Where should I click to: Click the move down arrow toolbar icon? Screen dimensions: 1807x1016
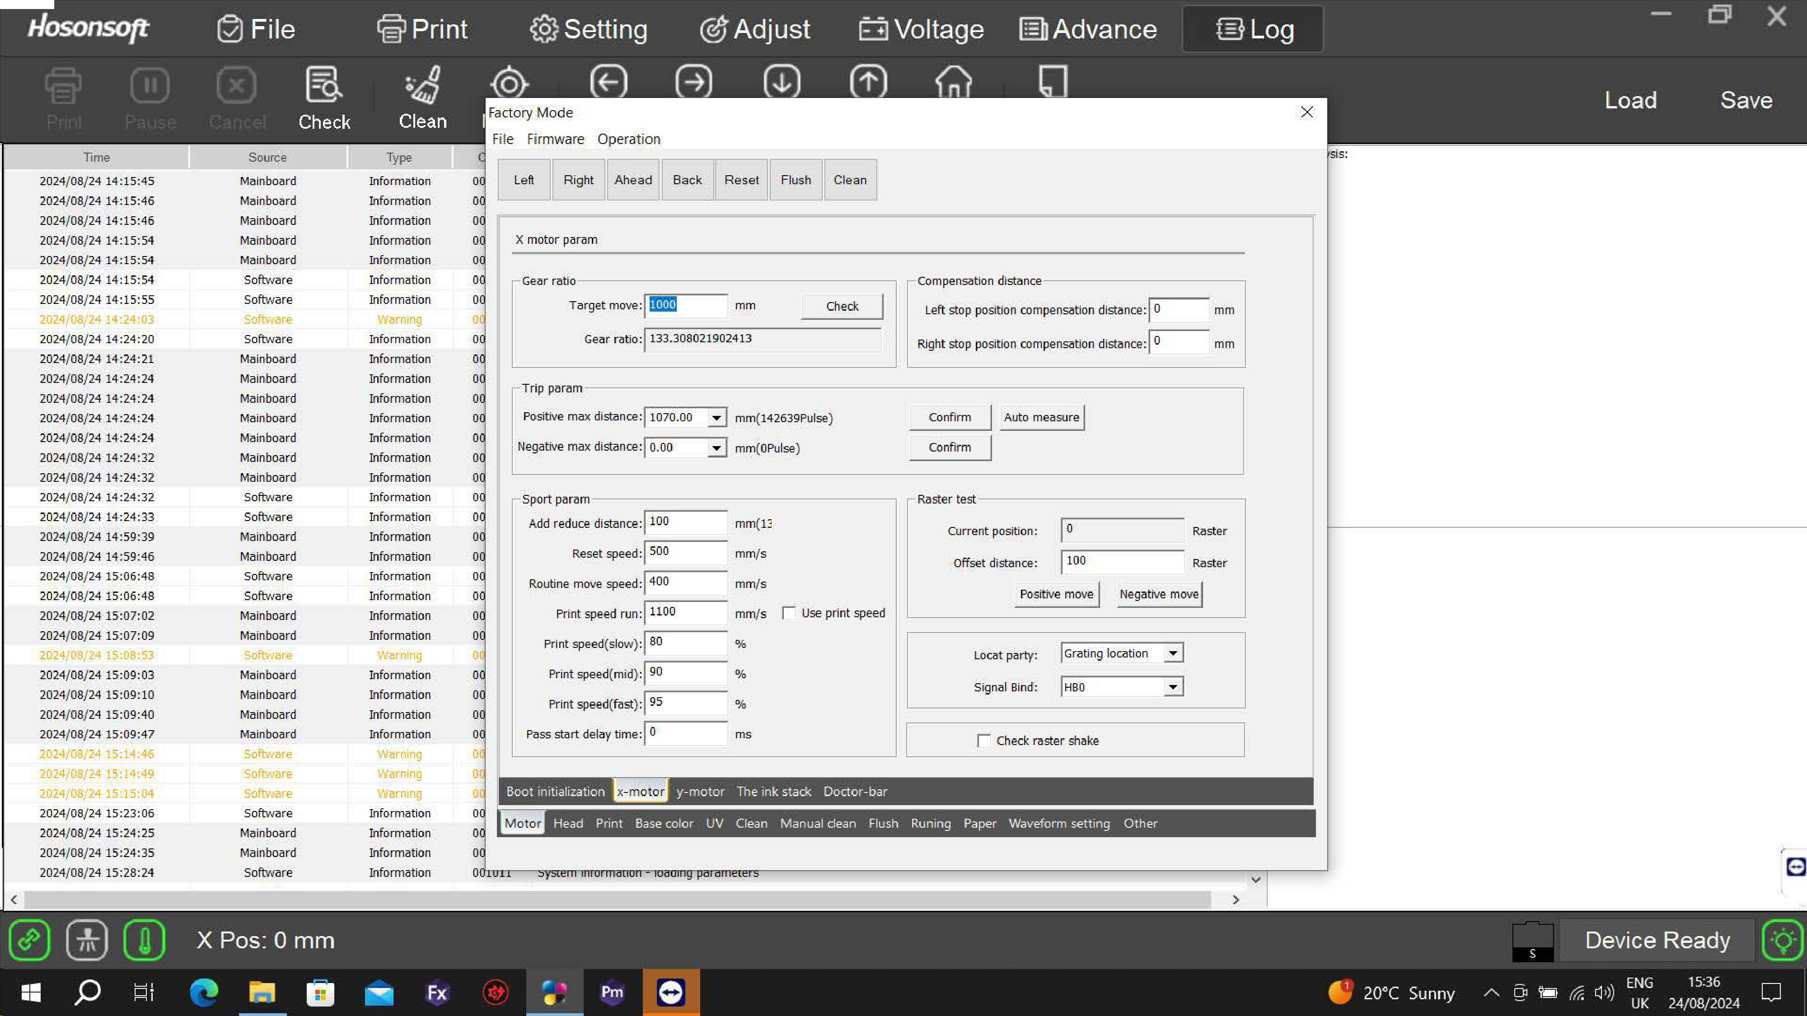point(782,82)
